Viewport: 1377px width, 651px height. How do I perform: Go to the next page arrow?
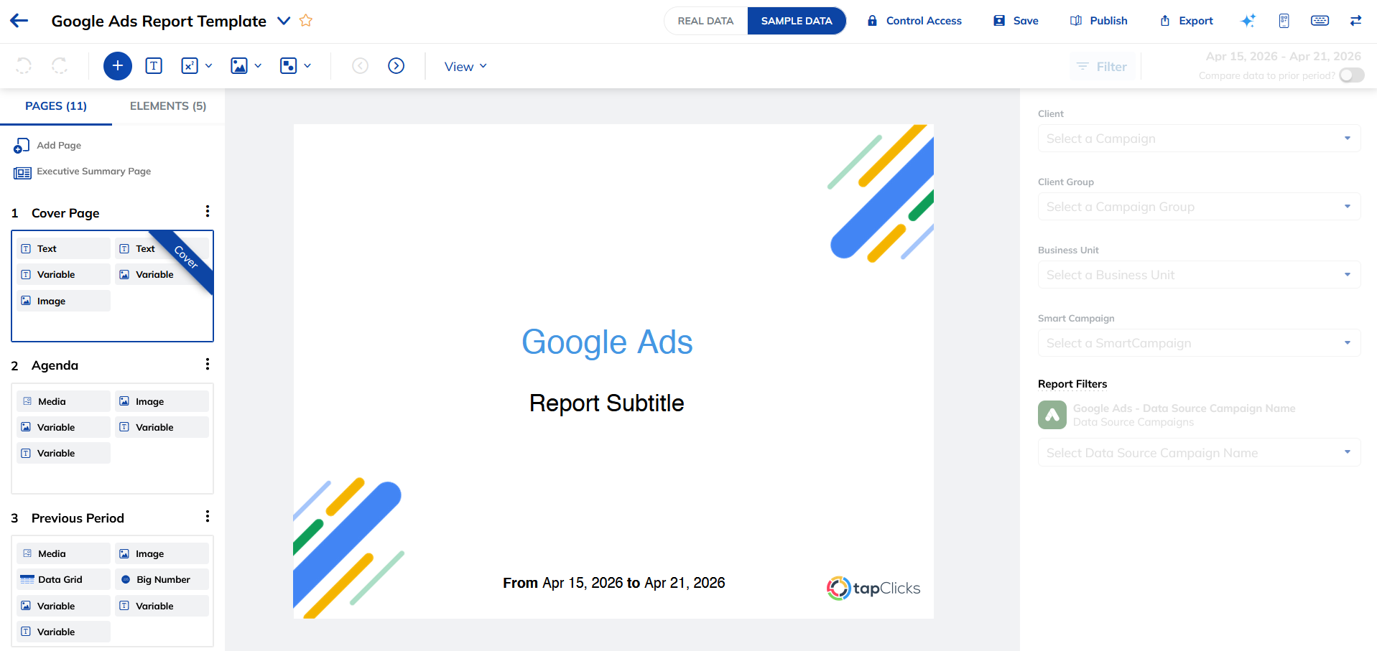397,66
